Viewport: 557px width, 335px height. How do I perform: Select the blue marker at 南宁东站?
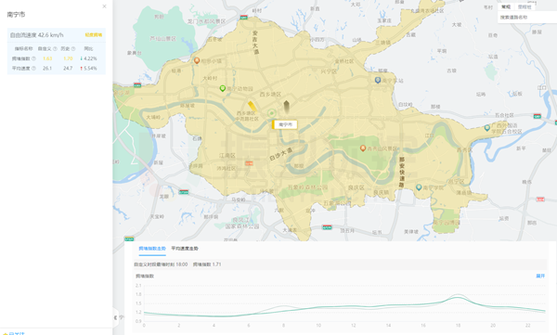378,81
